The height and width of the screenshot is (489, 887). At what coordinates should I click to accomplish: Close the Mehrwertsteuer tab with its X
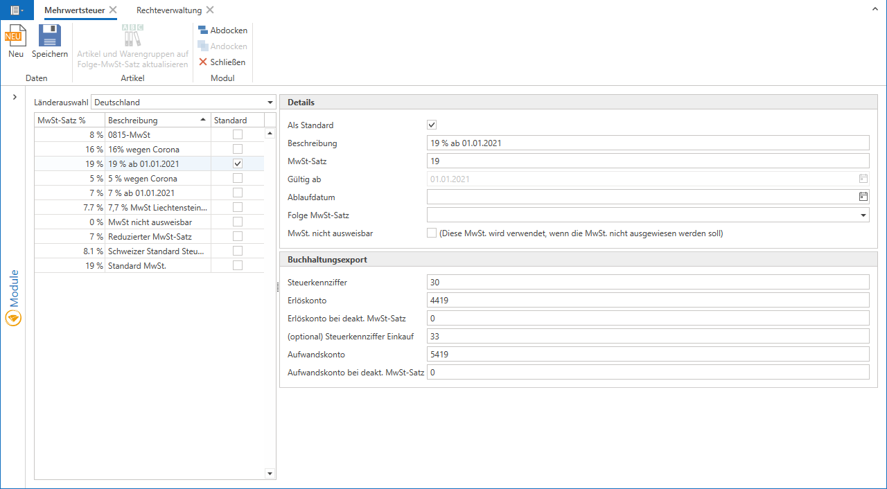[113, 10]
